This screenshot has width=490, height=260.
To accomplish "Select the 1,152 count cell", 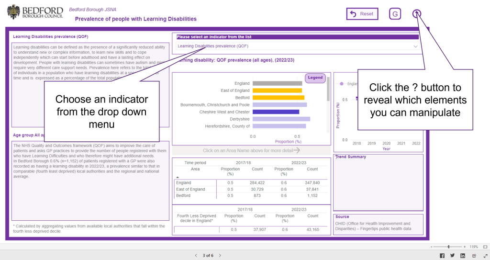I will coord(312,195).
